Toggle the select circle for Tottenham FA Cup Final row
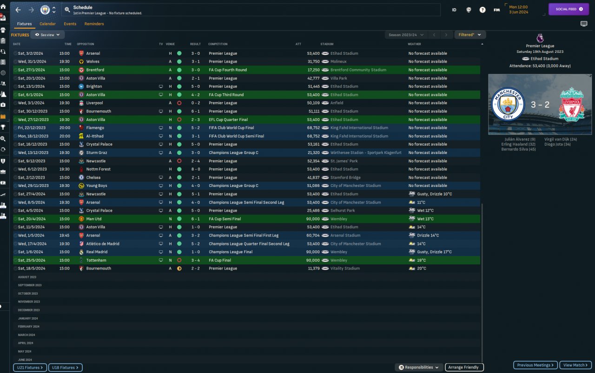Image resolution: width=595 pixels, height=373 pixels. click(15, 260)
